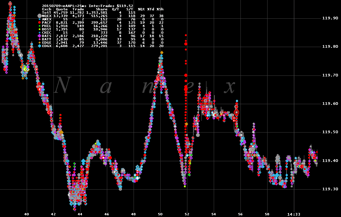Click NQEX share value '515,265'
Viewport: 341px width, 217px height.
(x=99, y=16)
